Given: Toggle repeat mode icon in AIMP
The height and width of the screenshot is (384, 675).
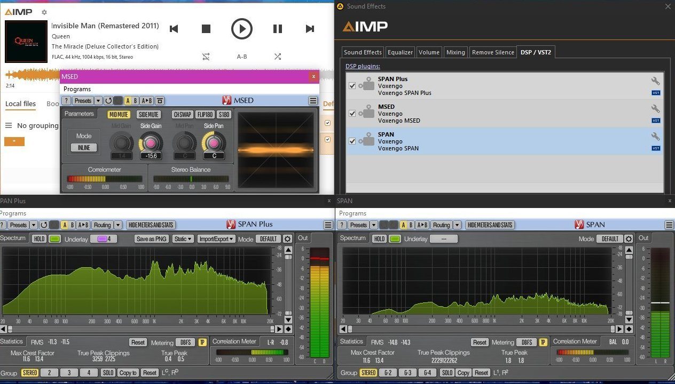Looking at the screenshot, I should pos(206,56).
